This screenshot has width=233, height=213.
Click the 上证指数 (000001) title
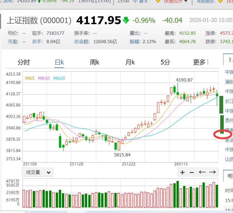39,20
